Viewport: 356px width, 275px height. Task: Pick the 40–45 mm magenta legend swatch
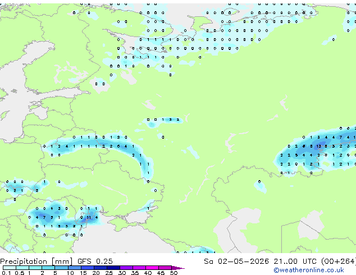tap(152, 268)
